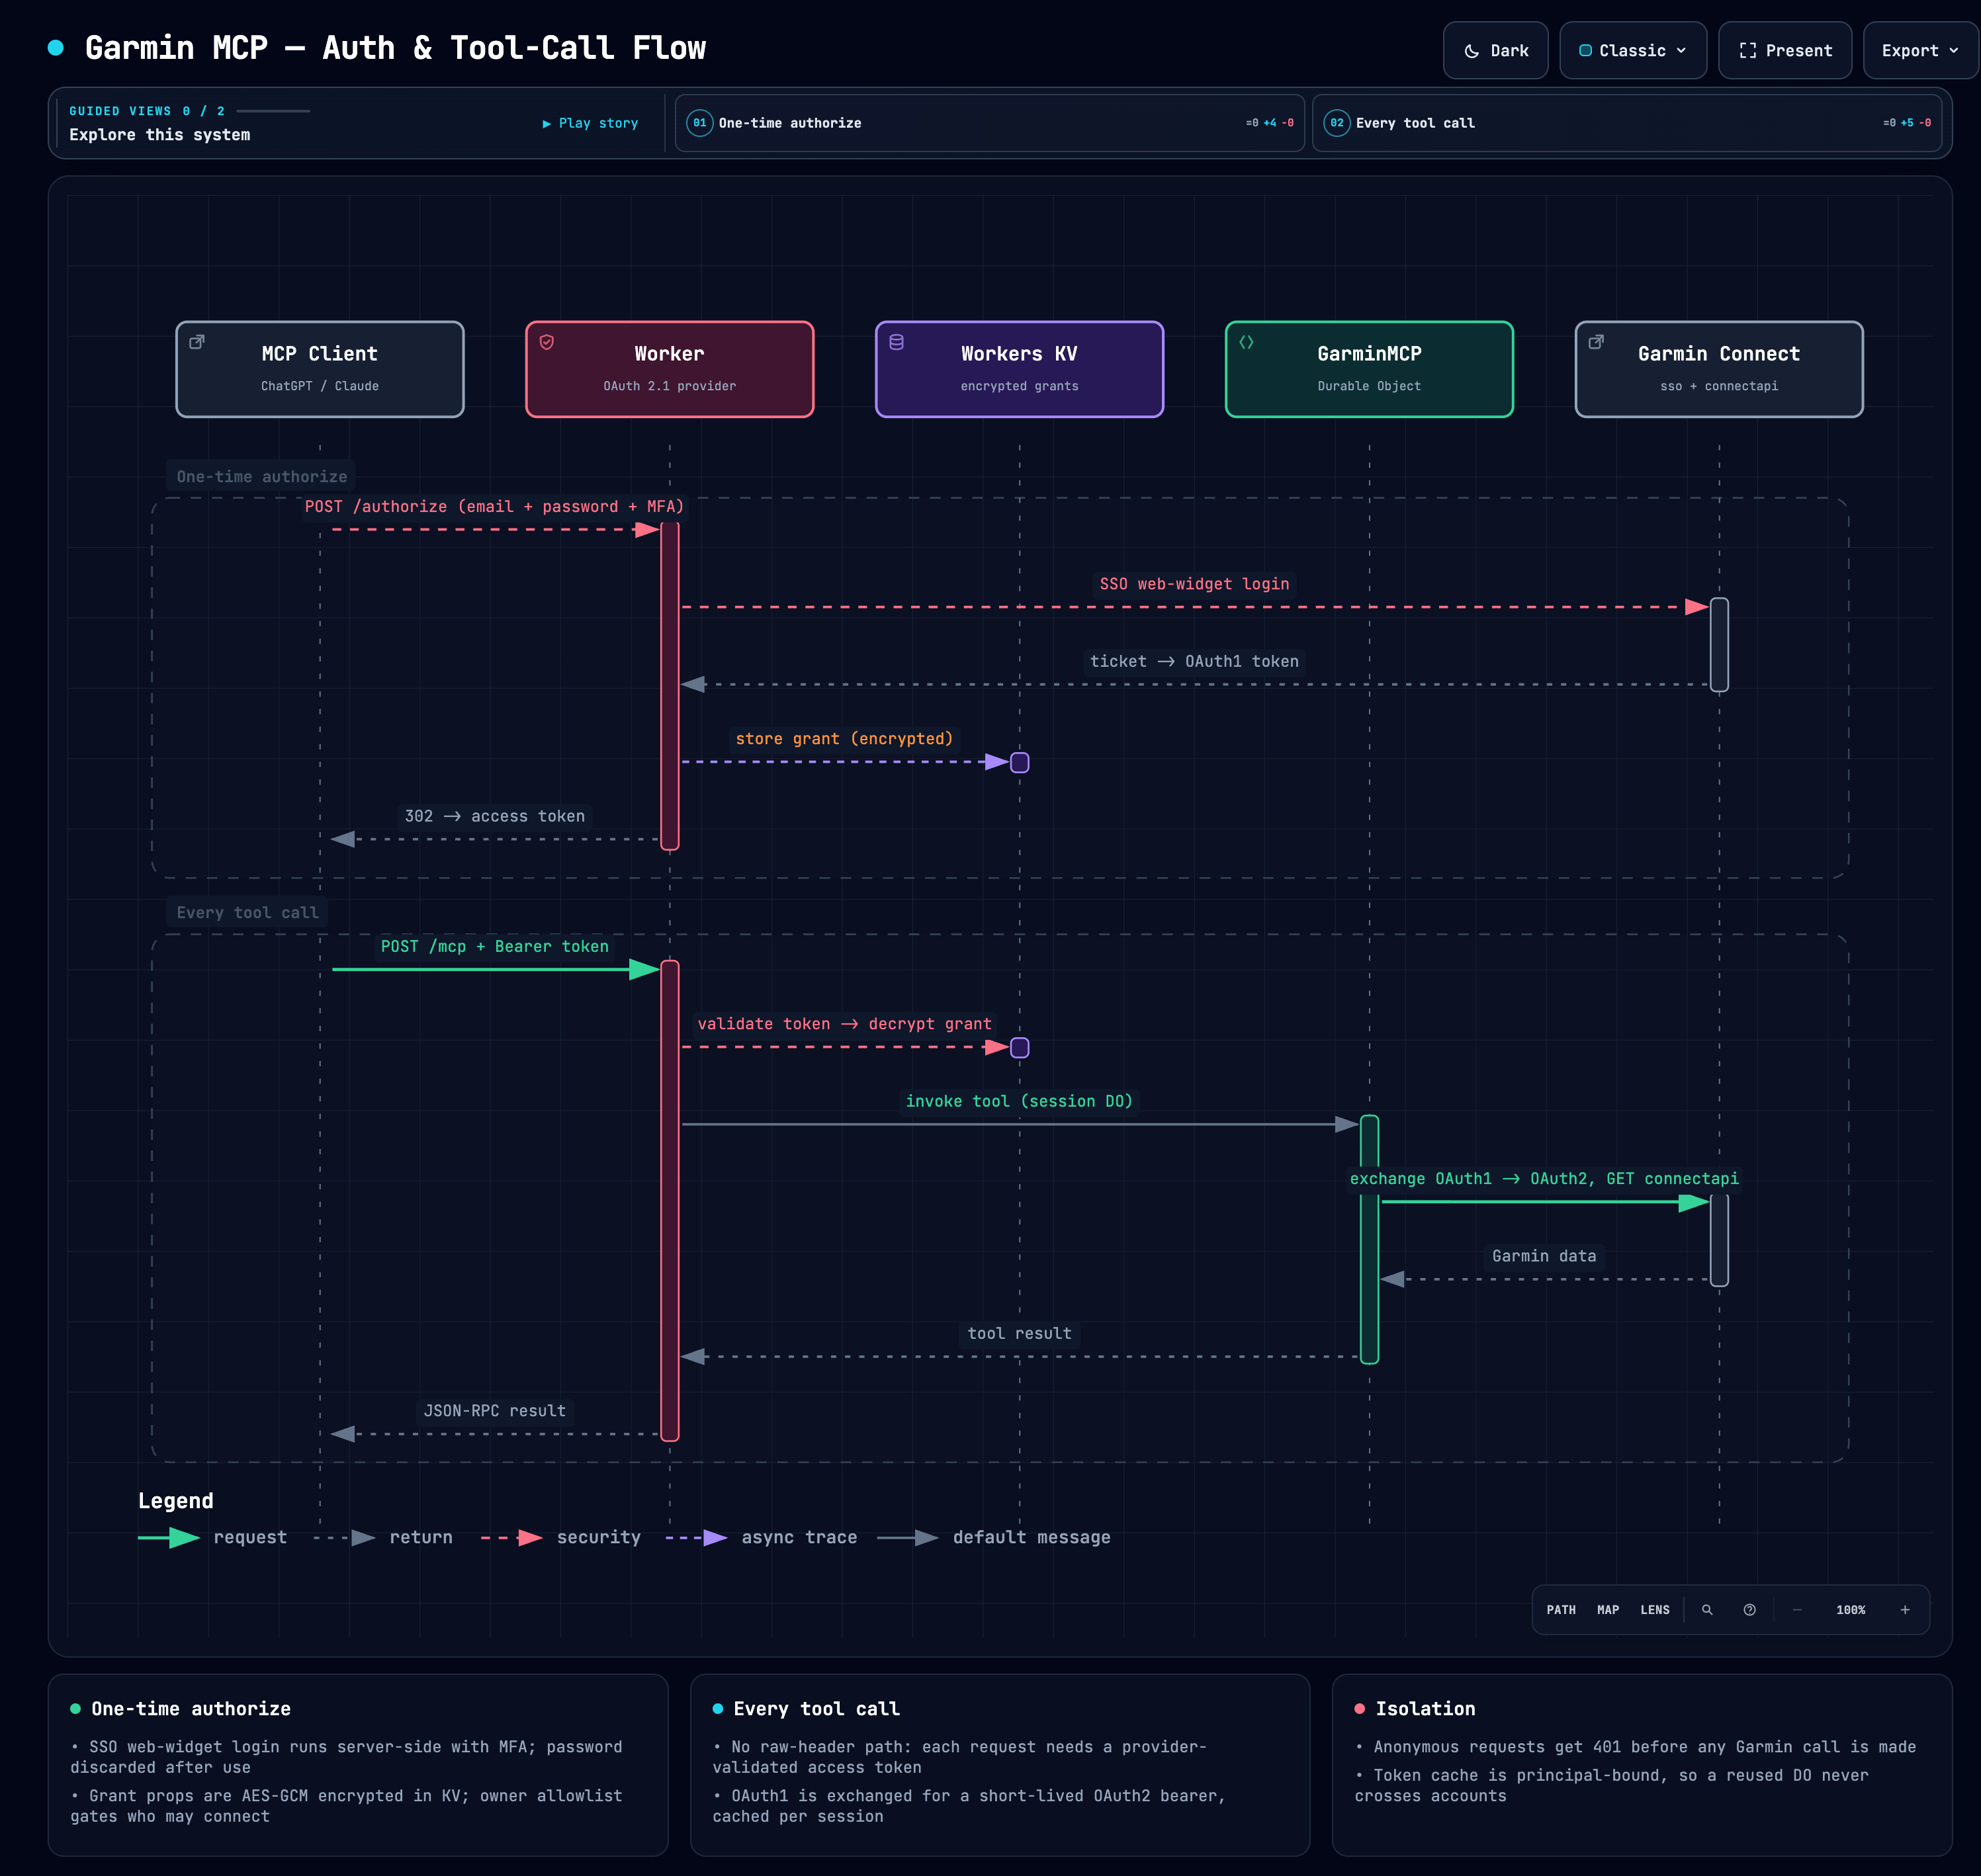Viewport: 1981px width, 1876px height.
Task: Click the 'store grant (encrypted)' label
Action: pyautogui.click(x=845, y=738)
